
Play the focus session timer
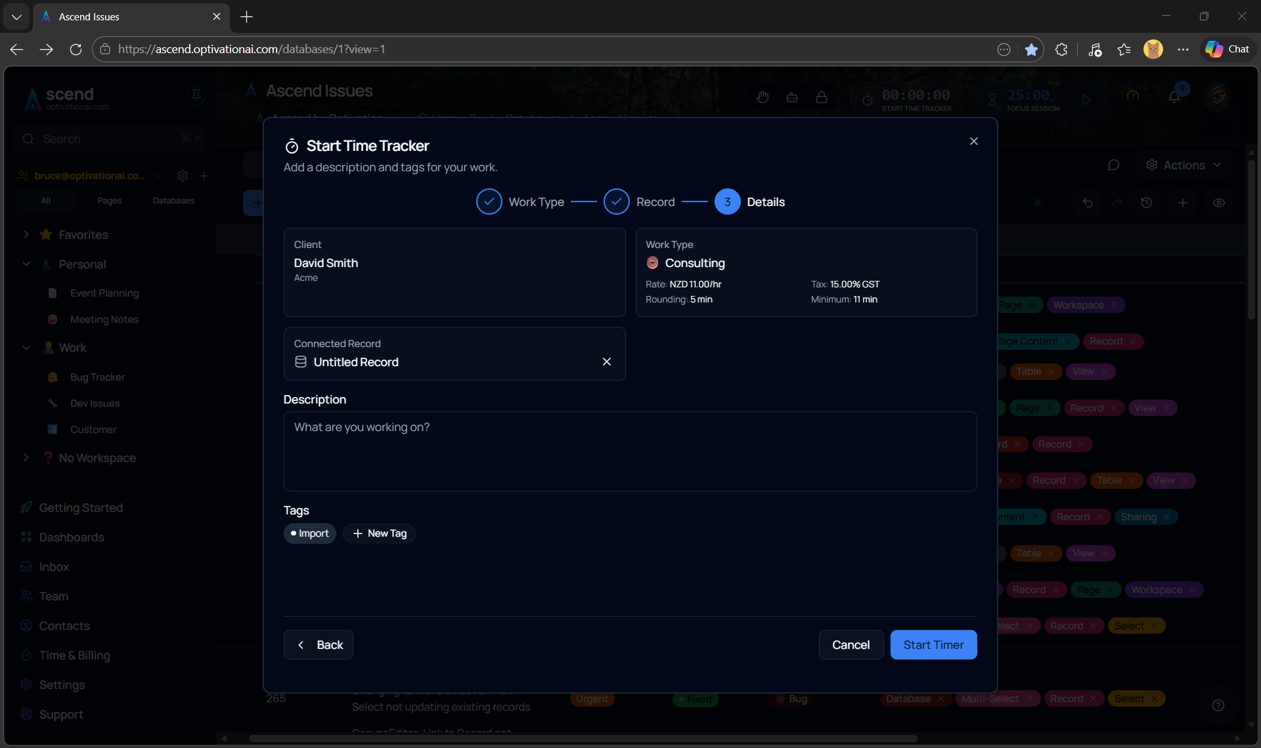tap(1086, 100)
